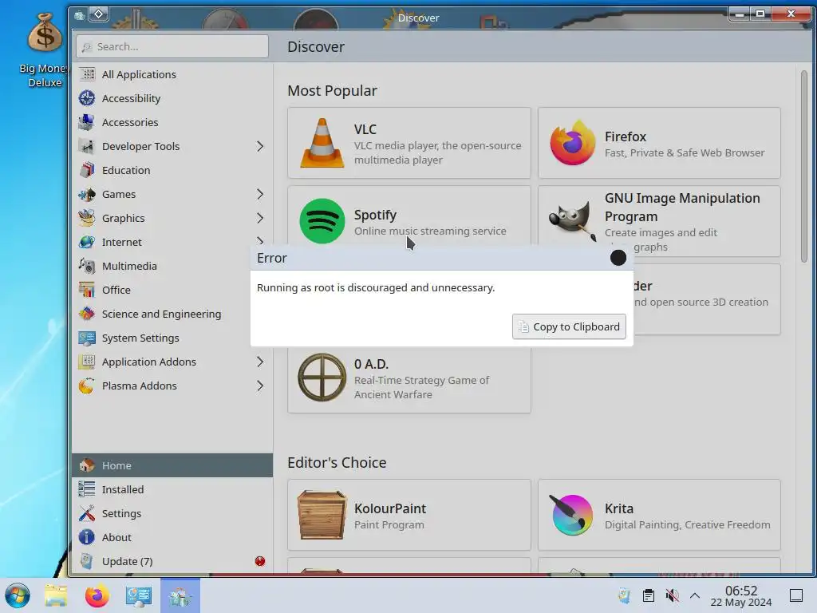Open the KolourPaint application title
Viewport: 817px width, 613px height.
pyautogui.click(x=389, y=508)
